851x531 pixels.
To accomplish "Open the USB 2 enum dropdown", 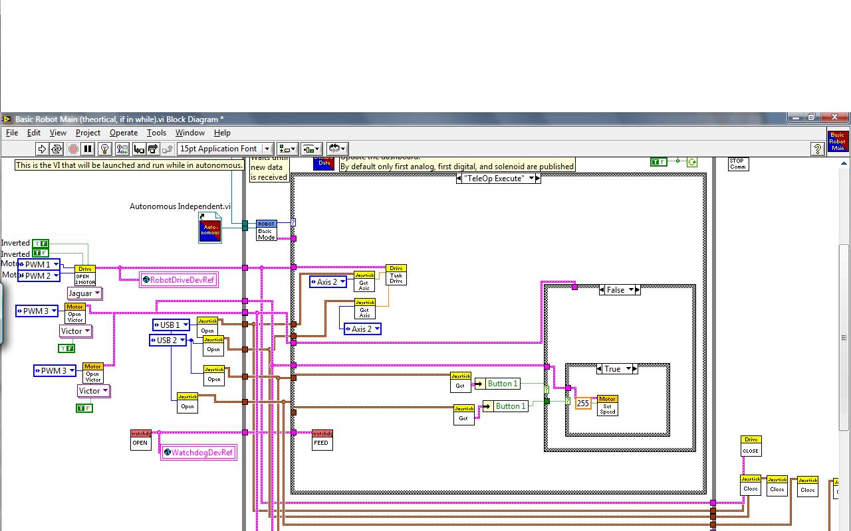I will 168,340.
